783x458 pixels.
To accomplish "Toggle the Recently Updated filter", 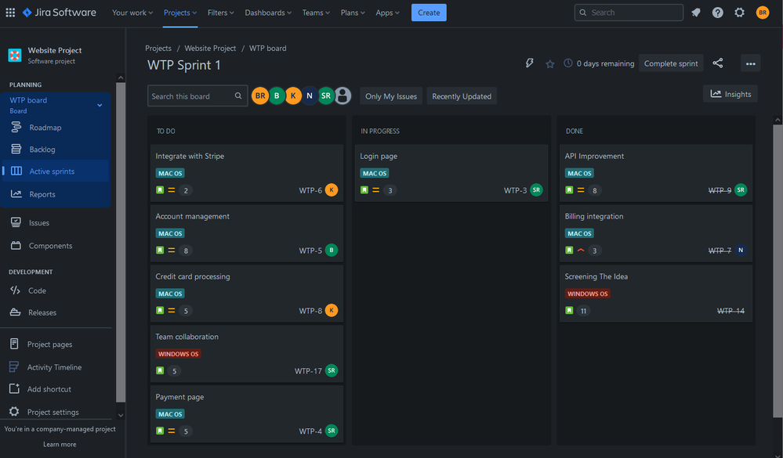I will [x=461, y=96].
